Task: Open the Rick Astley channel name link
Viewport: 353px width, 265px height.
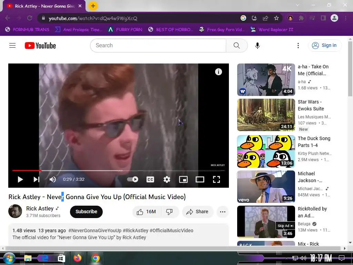Action: [x=40, y=208]
